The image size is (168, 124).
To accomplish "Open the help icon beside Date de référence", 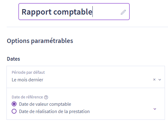I will click(46, 97).
